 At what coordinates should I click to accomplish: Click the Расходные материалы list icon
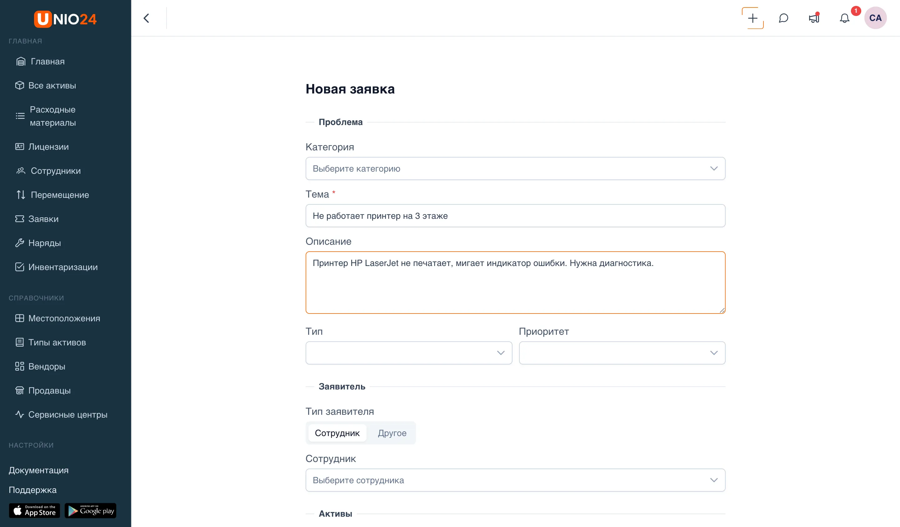tap(20, 116)
